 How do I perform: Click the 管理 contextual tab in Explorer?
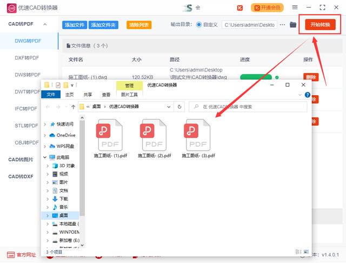129,86
